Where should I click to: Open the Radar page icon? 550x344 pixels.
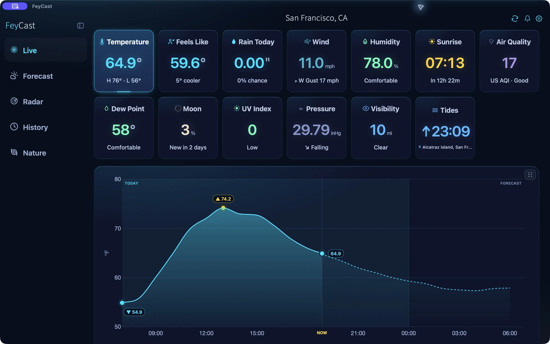pyautogui.click(x=14, y=101)
